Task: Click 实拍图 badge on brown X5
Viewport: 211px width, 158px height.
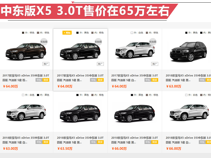Action: click(44, 42)
